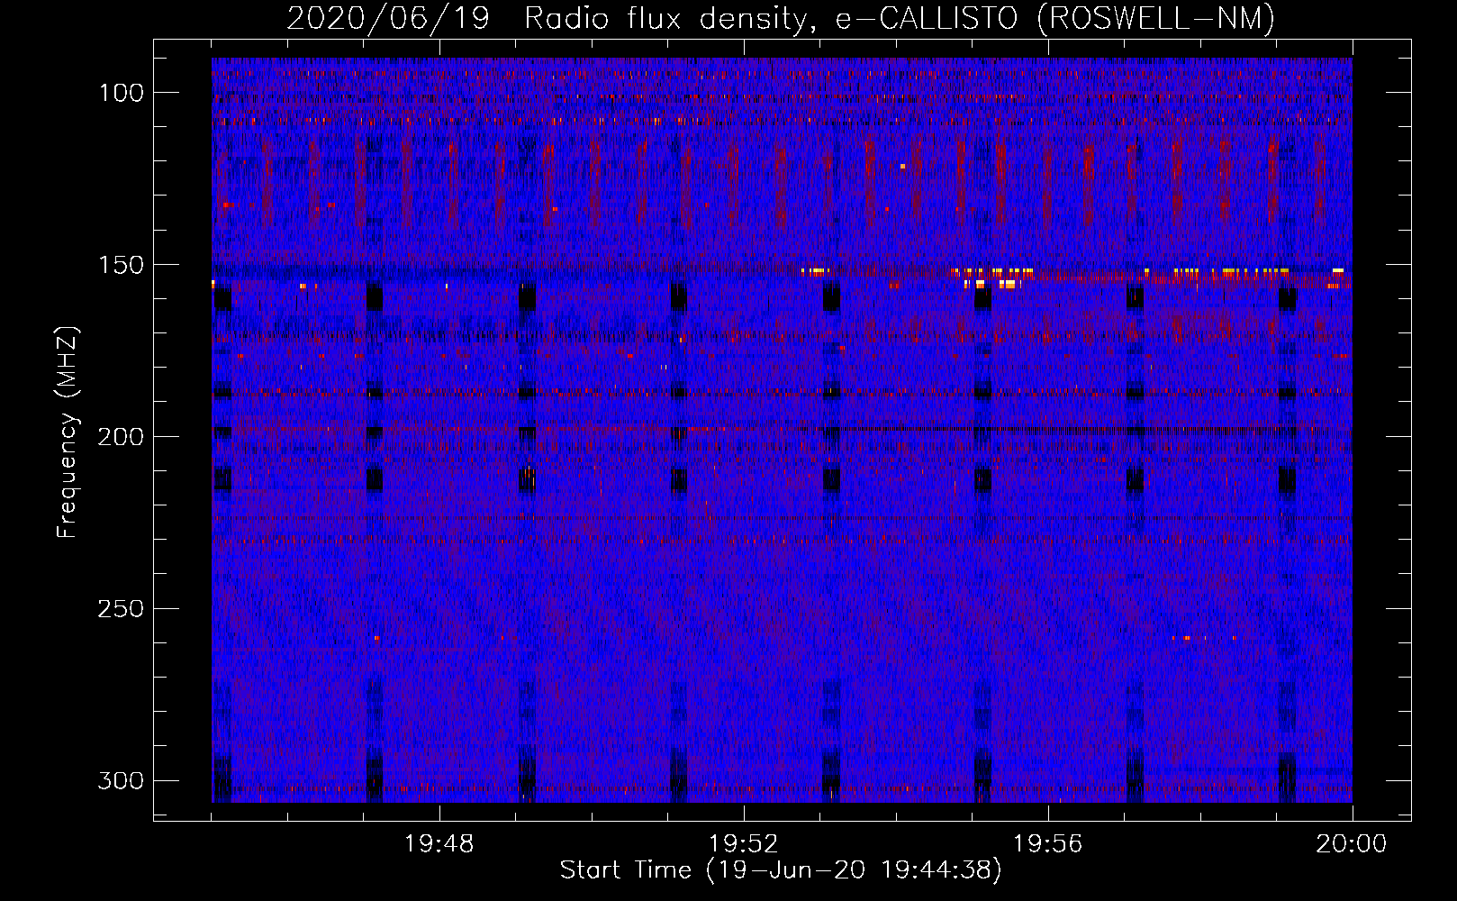Select the 250 frequency tick label
1457x901 pixels.
(x=122, y=609)
